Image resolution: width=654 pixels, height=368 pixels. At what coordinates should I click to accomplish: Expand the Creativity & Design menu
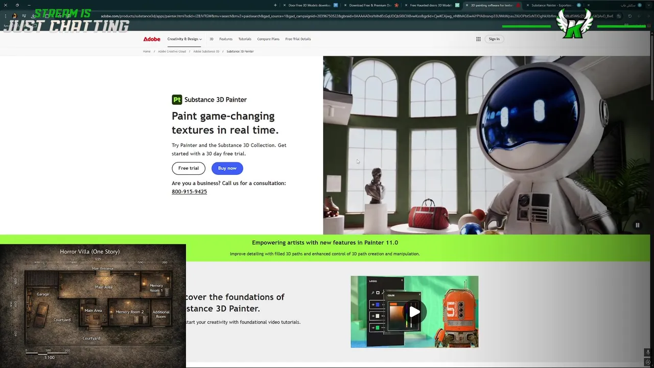tap(184, 39)
